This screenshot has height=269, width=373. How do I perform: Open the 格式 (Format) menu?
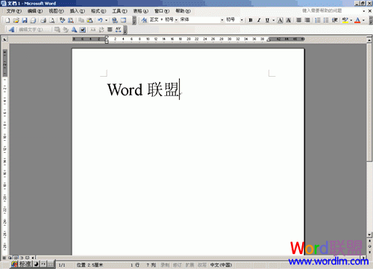pos(98,11)
